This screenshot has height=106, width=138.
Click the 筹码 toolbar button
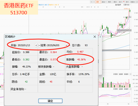(x=109, y=2)
